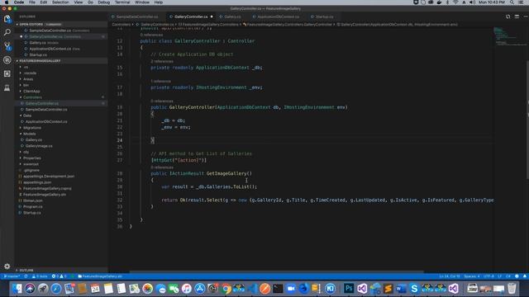Screen dimensions: 529x297
Task: Click FeaturedImageGallery.sln in status bar
Action: pyautogui.click(x=100, y=276)
